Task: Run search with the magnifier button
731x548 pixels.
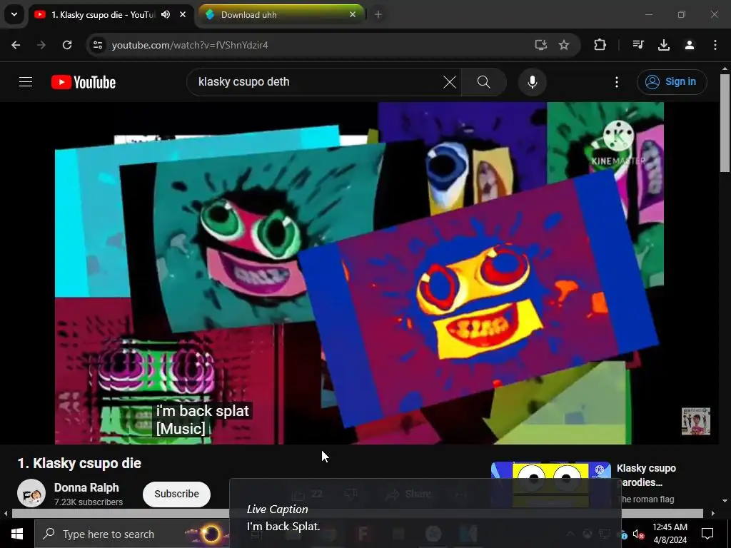Action: (484, 82)
